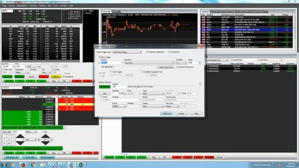Open Windows Media Player taskbar icon
This screenshot has height=168, width=299.
coord(14,165)
